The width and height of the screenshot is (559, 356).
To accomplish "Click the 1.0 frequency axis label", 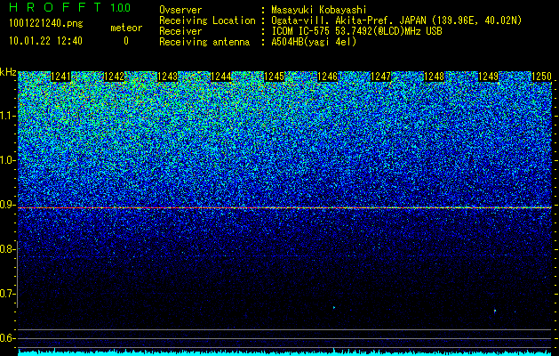I will tap(7, 160).
